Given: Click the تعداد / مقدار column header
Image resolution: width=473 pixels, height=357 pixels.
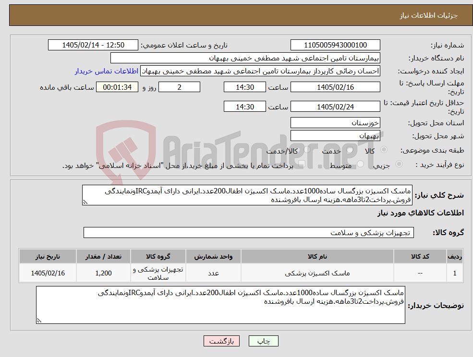Looking at the screenshot, I should pyautogui.click(x=103, y=256).
